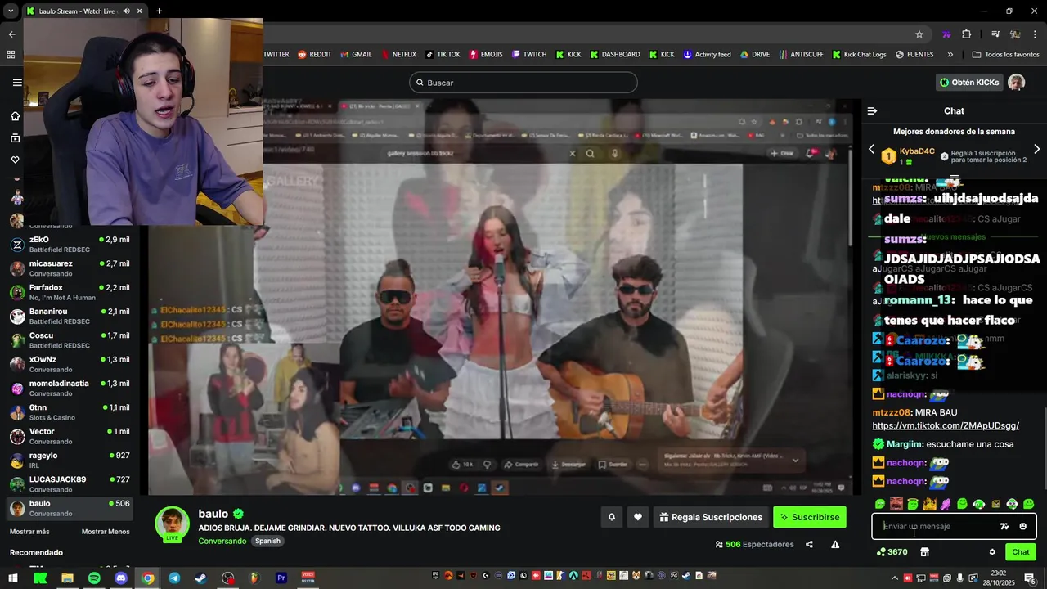Open the REDDIT bookmark

tap(314, 55)
